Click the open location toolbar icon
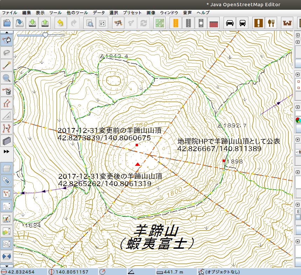Image resolution: width=301 pixels, height=275 pixels. 20,23
